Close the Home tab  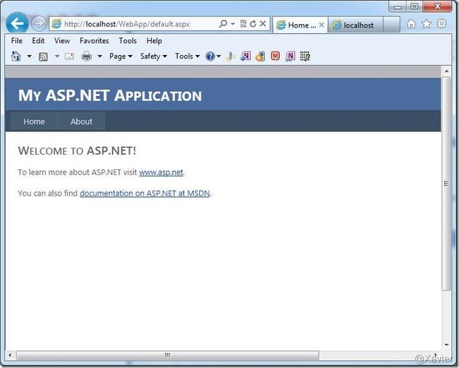(321, 25)
